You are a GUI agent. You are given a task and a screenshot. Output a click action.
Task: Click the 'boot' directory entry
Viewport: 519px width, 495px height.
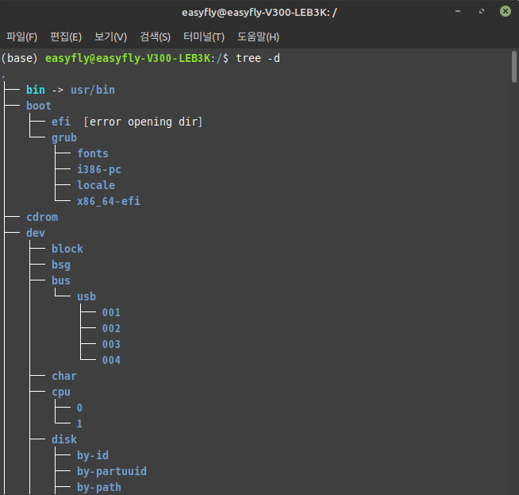tap(39, 106)
